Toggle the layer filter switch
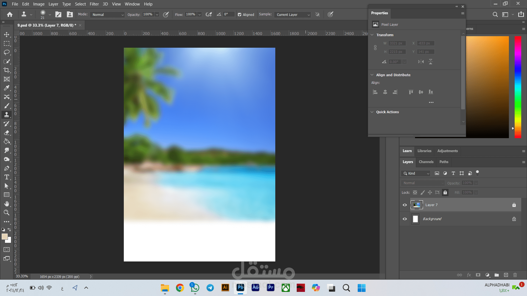This screenshot has width=527, height=296. pyautogui.click(x=477, y=173)
